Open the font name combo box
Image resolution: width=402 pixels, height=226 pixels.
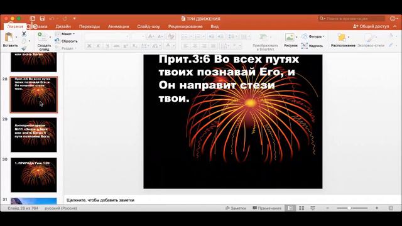107,36
